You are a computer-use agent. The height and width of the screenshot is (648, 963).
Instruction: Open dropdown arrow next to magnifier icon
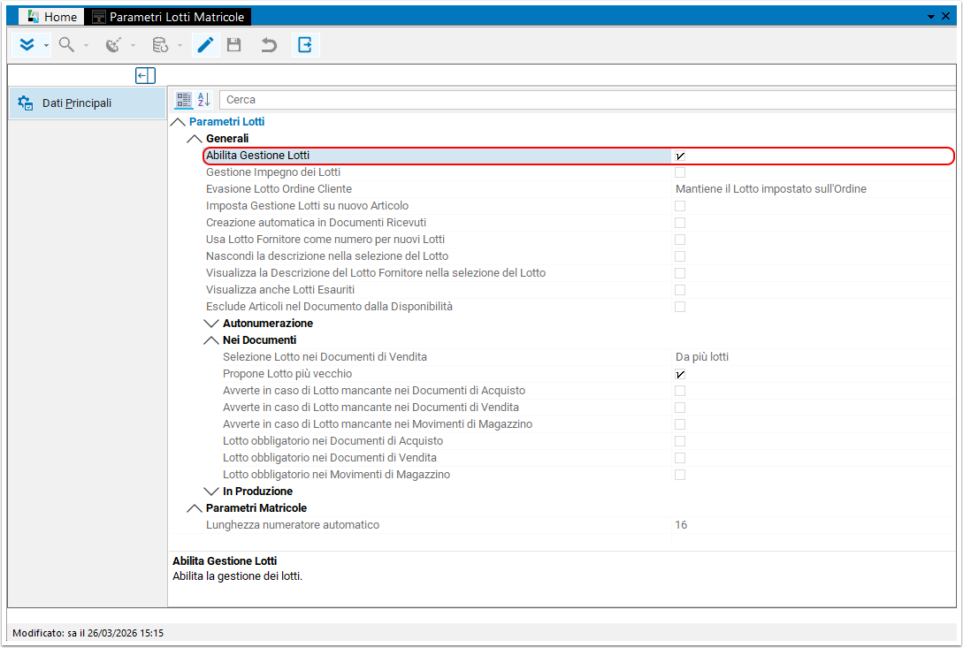click(86, 45)
